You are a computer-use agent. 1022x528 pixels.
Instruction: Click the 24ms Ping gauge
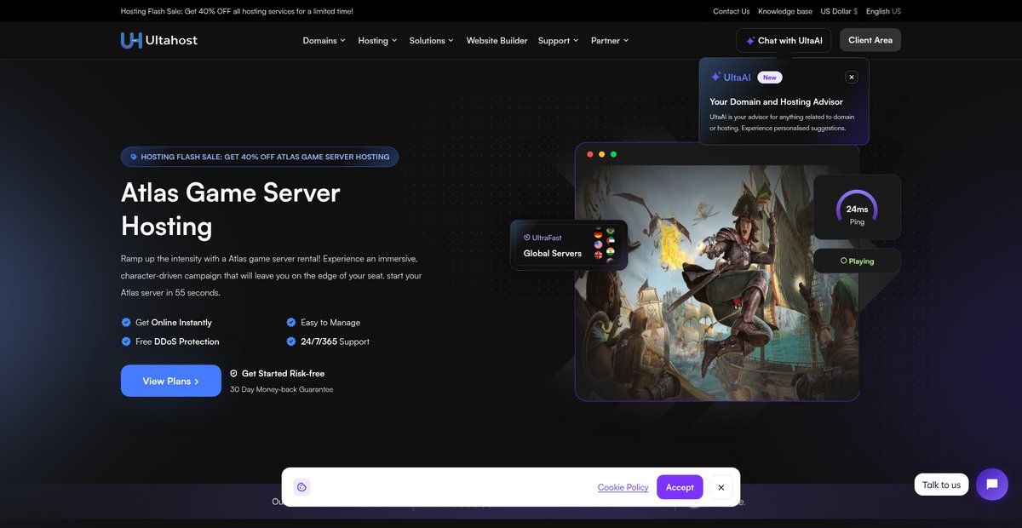(x=857, y=207)
